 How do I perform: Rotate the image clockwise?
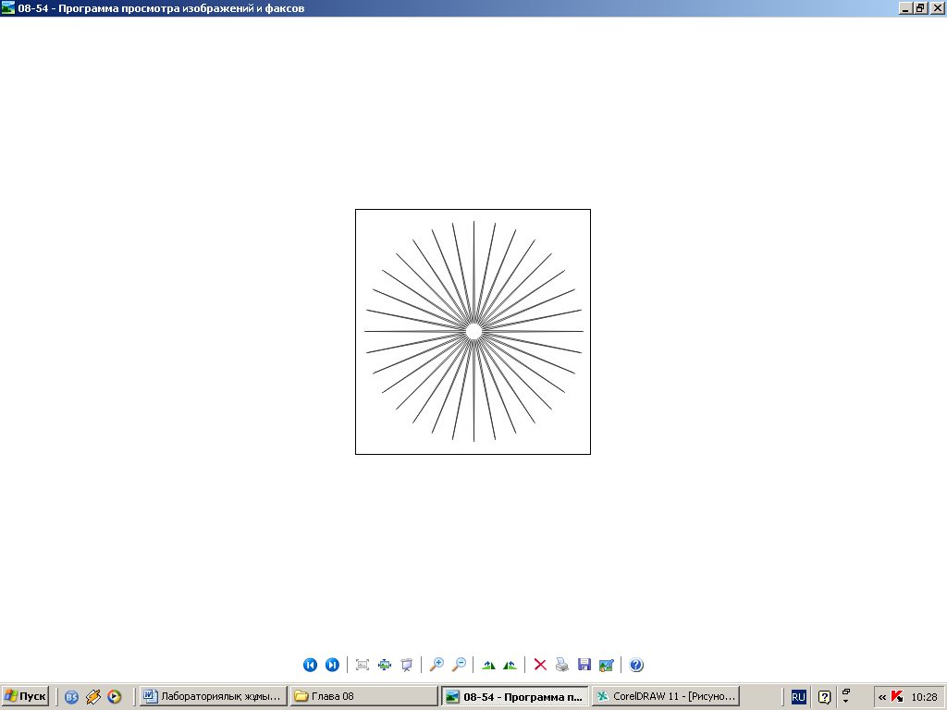pyautogui.click(x=488, y=665)
